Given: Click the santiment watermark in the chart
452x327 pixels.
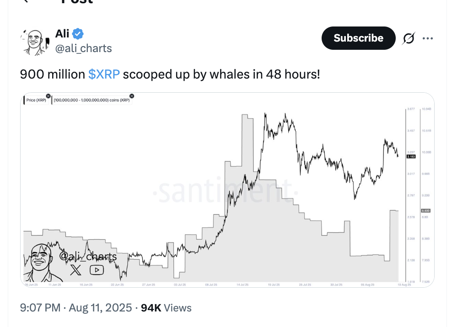Looking at the screenshot, I should pyautogui.click(x=224, y=192).
